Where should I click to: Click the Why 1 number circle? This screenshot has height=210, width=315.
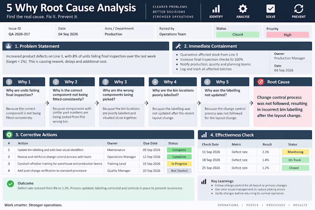(x=9, y=82)
